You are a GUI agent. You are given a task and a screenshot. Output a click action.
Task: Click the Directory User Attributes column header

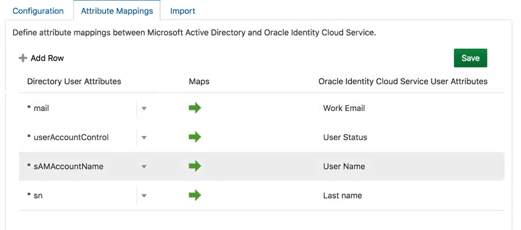[74, 81]
